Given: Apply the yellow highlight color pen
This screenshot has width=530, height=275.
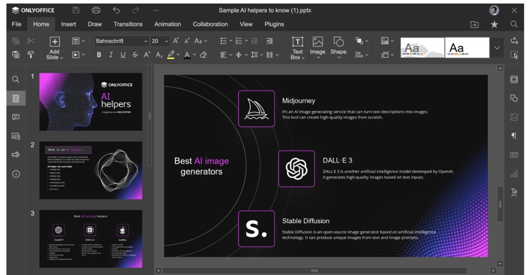Looking at the screenshot, I should (x=171, y=55).
